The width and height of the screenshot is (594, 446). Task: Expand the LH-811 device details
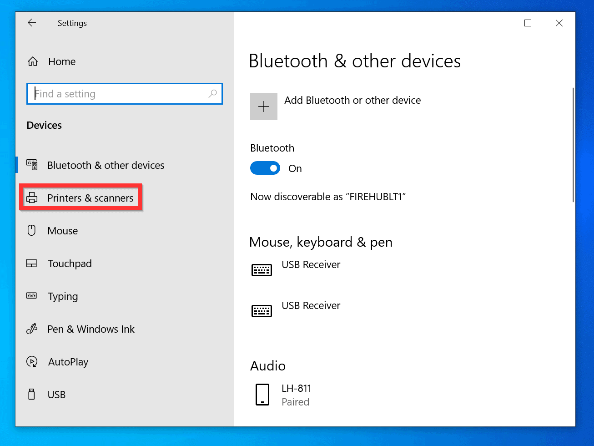[x=296, y=394]
